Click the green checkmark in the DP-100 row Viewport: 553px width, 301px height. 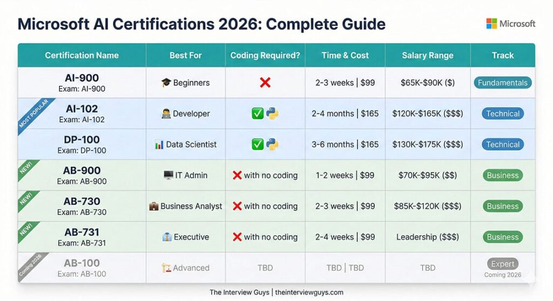[258, 145]
